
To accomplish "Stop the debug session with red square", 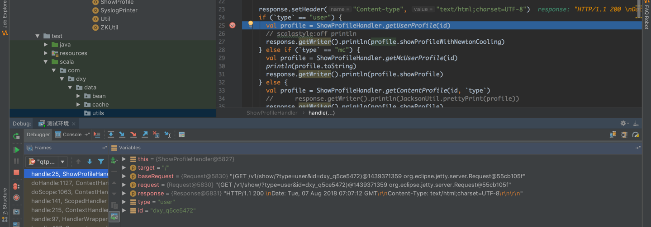I will 16,172.
